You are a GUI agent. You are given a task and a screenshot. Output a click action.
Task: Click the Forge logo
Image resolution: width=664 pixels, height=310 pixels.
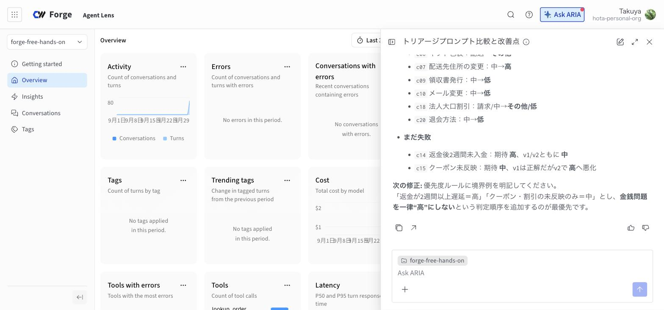click(x=53, y=15)
